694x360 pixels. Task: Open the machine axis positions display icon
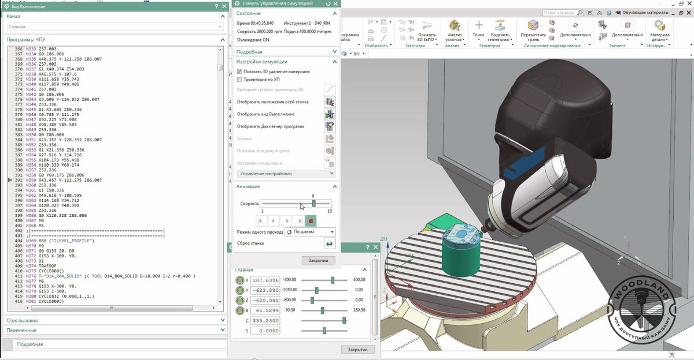coord(330,102)
